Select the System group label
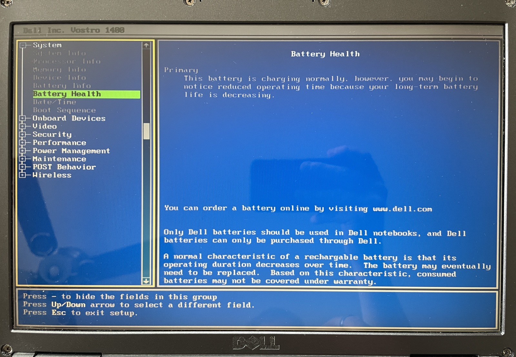This screenshot has height=357, width=516. click(47, 45)
